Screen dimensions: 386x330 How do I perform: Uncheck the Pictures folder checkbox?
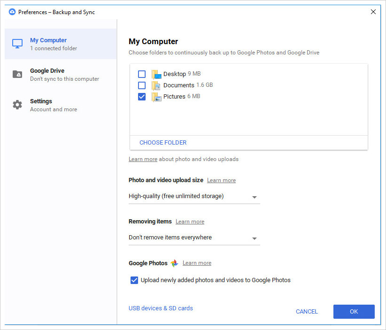142,97
